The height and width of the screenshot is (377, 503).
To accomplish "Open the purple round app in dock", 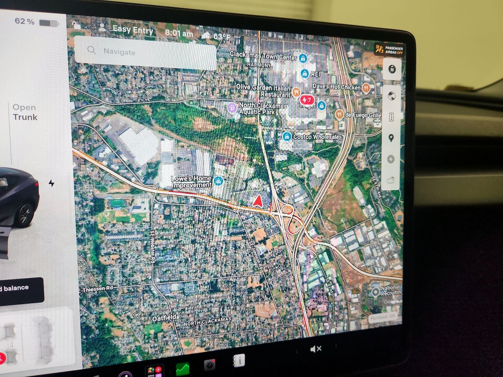I will (126, 374).
